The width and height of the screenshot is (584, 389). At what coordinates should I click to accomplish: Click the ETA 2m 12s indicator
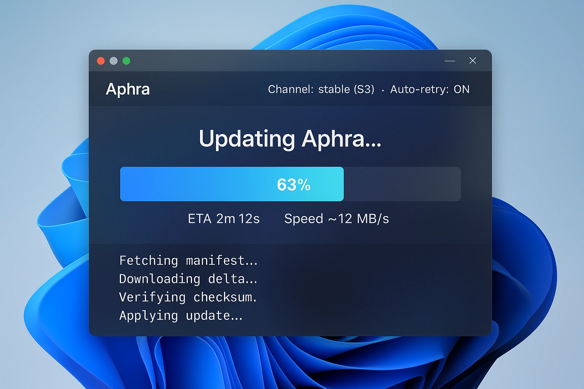point(224,219)
